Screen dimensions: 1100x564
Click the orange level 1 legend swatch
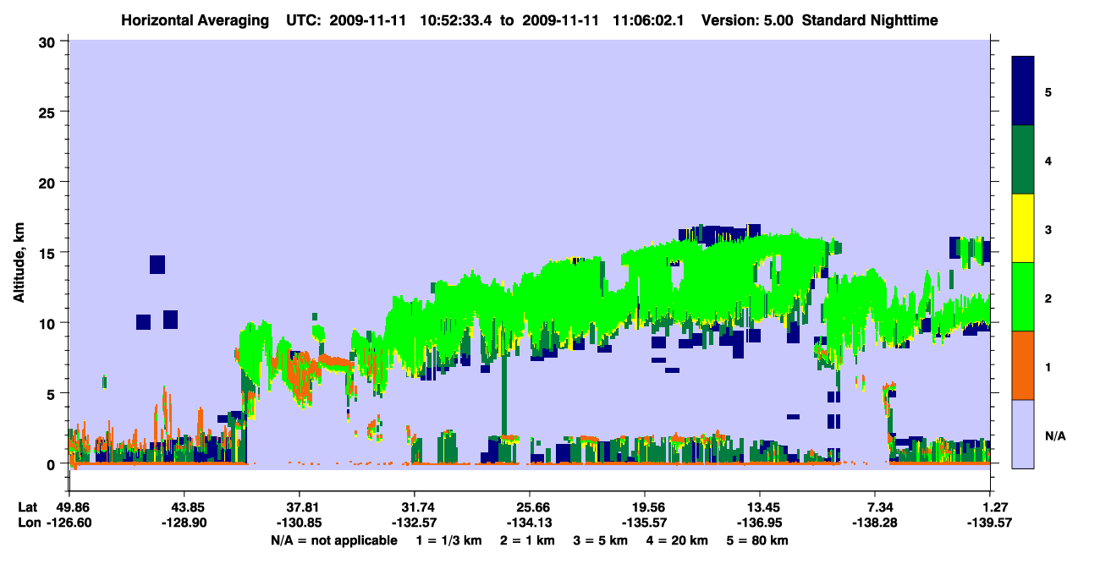tap(1023, 365)
